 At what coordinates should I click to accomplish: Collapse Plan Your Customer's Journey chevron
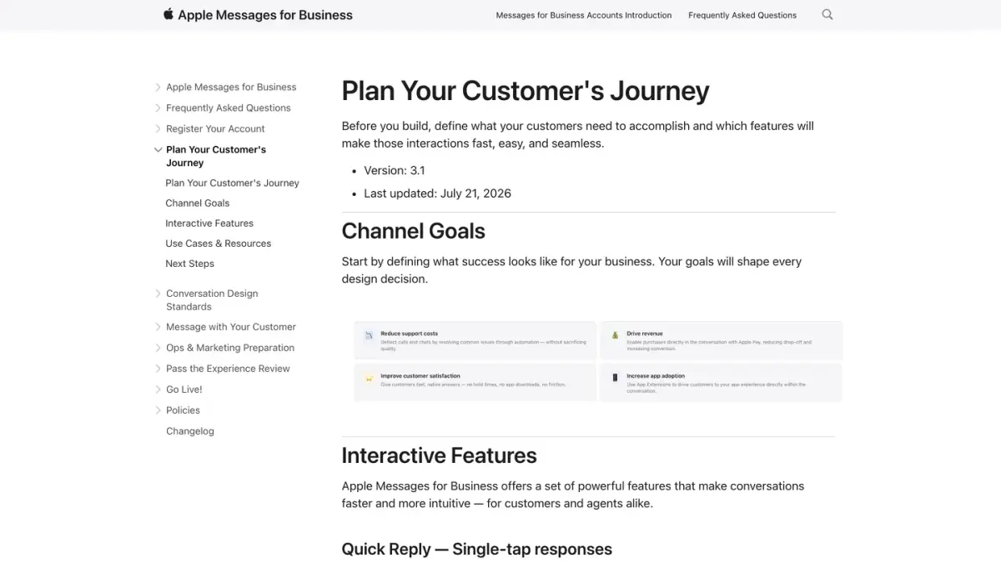pyautogui.click(x=158, y=150)
